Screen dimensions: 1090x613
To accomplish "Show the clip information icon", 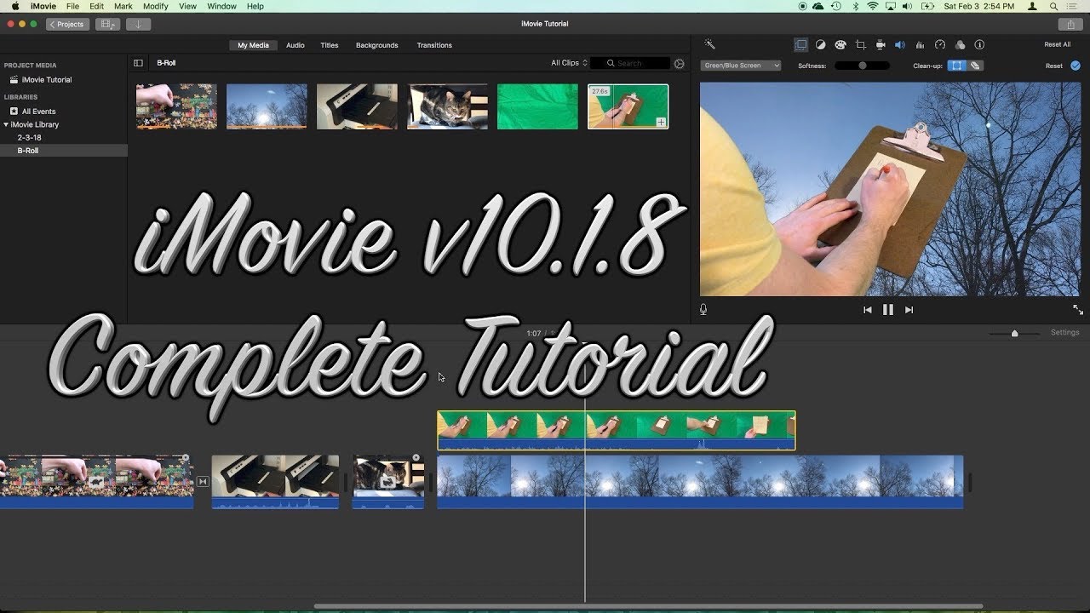I will coord(979,45).
